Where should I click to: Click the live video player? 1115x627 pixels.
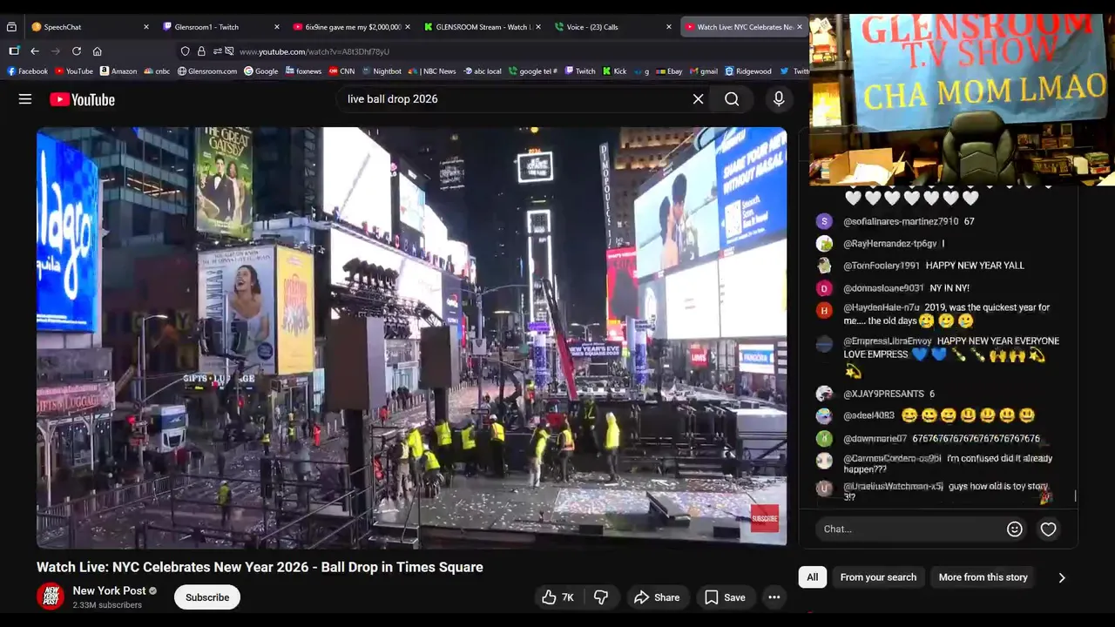[411, 338]
